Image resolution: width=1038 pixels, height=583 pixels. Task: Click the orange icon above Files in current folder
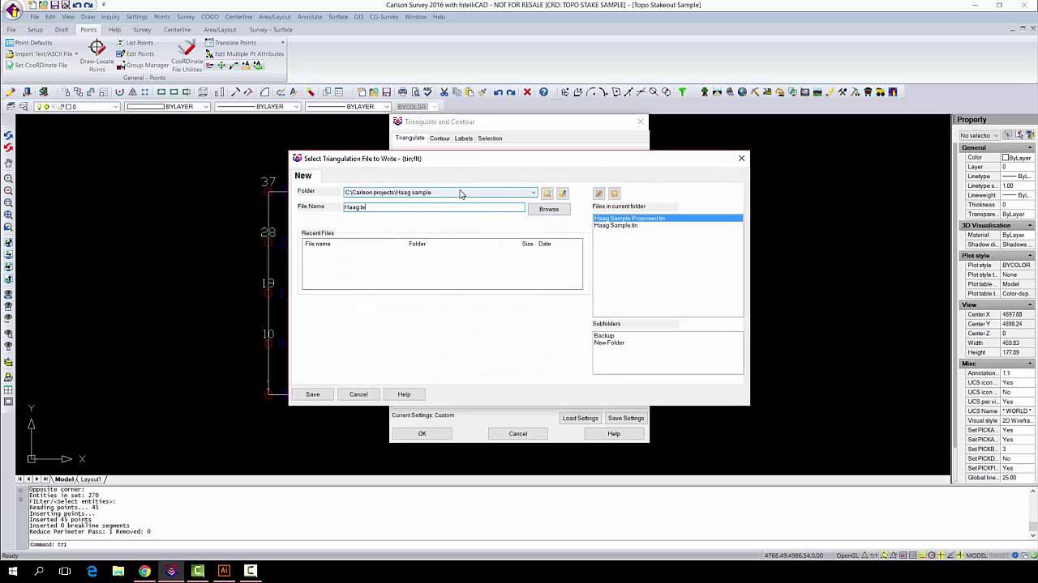[x=614, y=194]
